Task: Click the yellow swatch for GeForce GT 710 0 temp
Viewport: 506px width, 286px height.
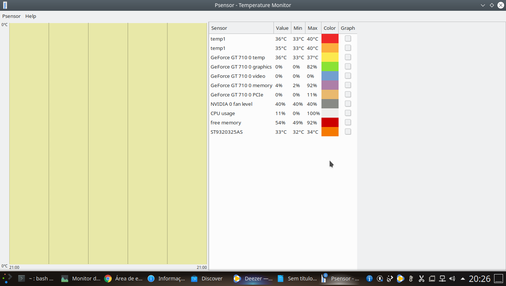Action: [330, 57]
